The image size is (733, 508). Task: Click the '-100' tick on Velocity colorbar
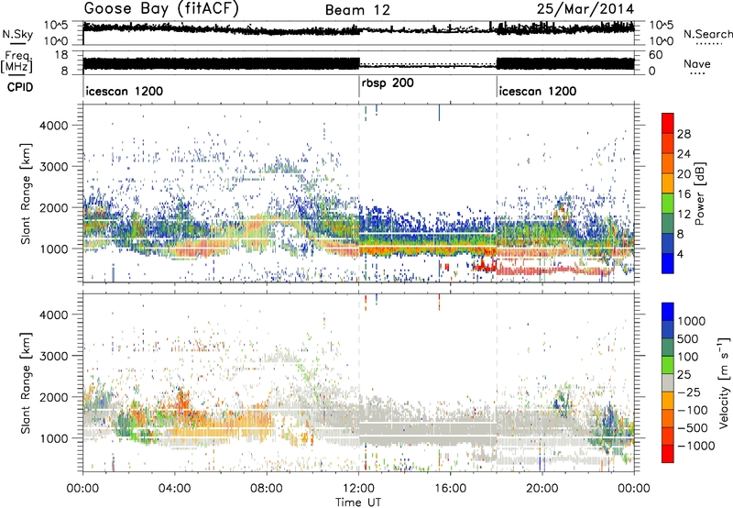pyautogui.click(x=693, y=410)
